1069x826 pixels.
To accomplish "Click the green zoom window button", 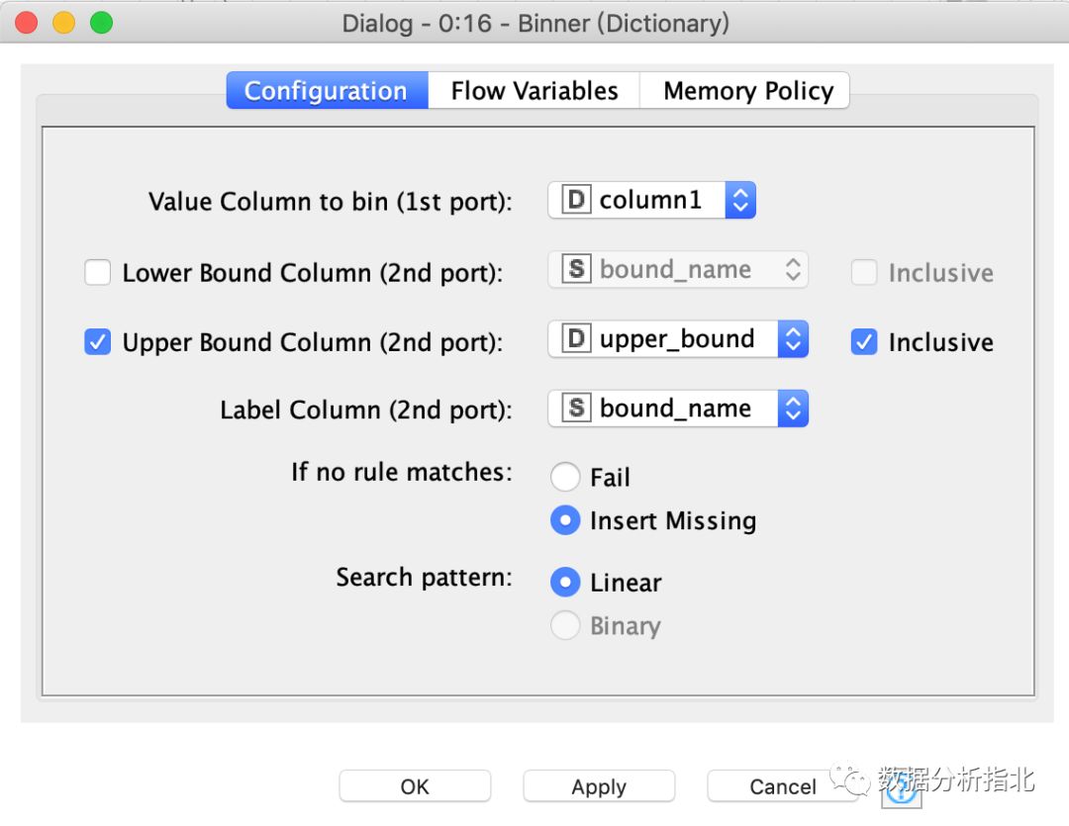I will [101, 23].
